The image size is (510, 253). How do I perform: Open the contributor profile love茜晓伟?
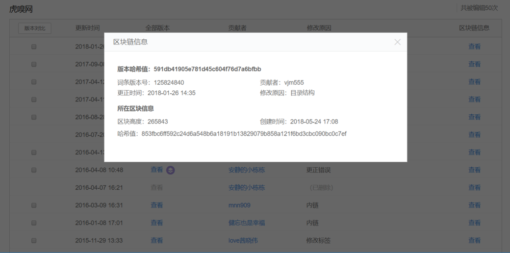pyautogui.click(x=243, y=240)
